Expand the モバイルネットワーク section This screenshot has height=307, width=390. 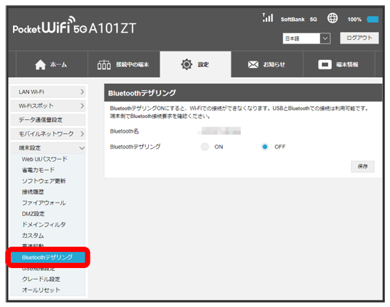pyautogui.click(x=49, y=134)
